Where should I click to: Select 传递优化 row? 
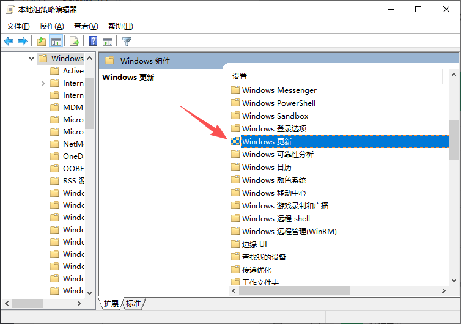click(x=257, y=270)
